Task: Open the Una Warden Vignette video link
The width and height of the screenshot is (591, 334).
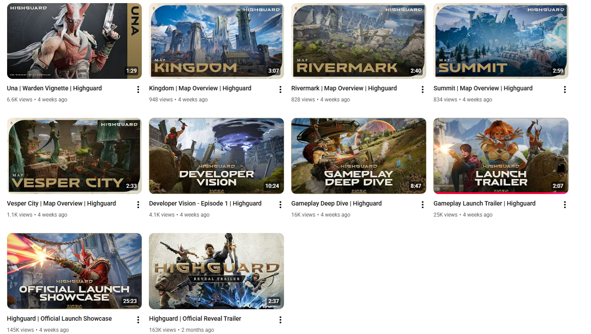Action: [54, 88]
